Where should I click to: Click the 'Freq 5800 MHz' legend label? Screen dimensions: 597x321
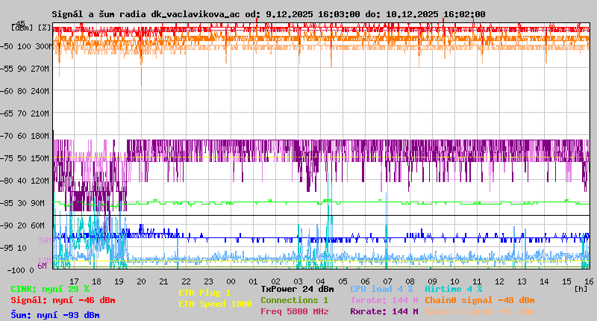(x=294, y=311)
